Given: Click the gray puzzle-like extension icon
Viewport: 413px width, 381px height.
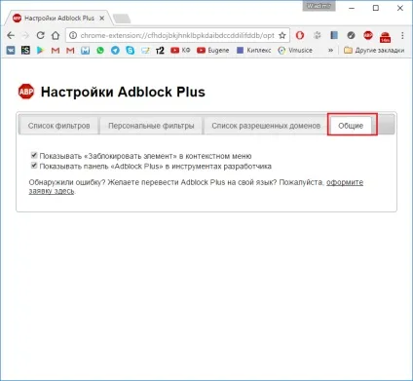Looking at the screenshot, I should coord(318,35).
